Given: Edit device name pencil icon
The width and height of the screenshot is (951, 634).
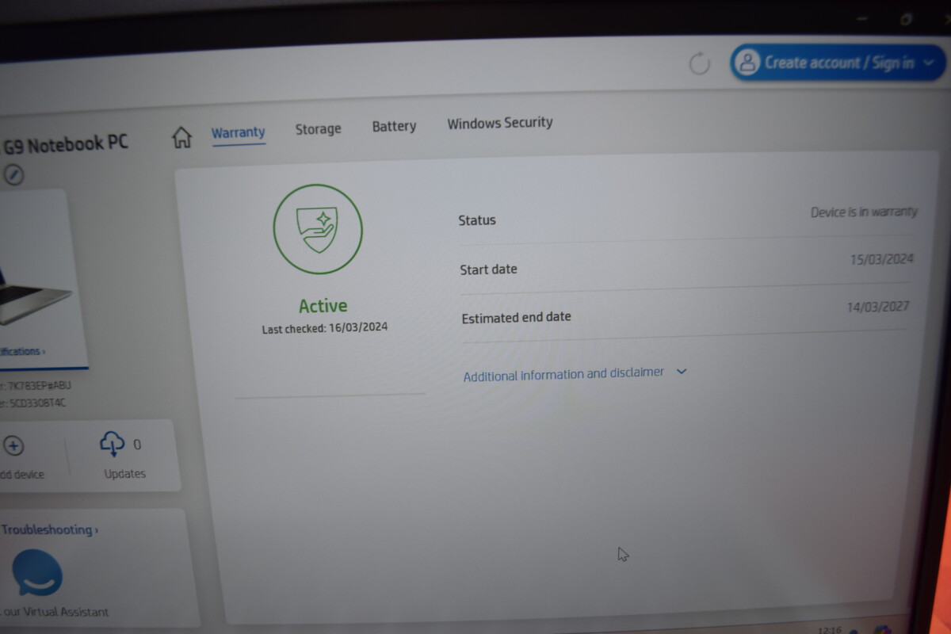Looking at the screenshot, I should (x=13, y=174).
